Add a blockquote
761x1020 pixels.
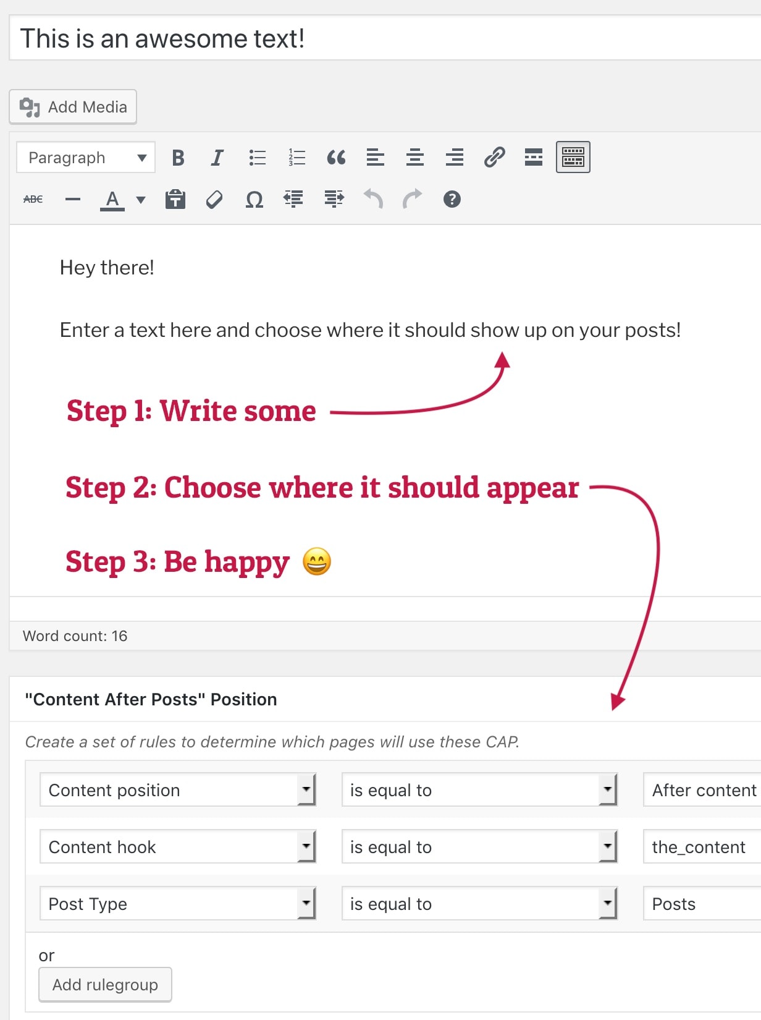point(336,158)
